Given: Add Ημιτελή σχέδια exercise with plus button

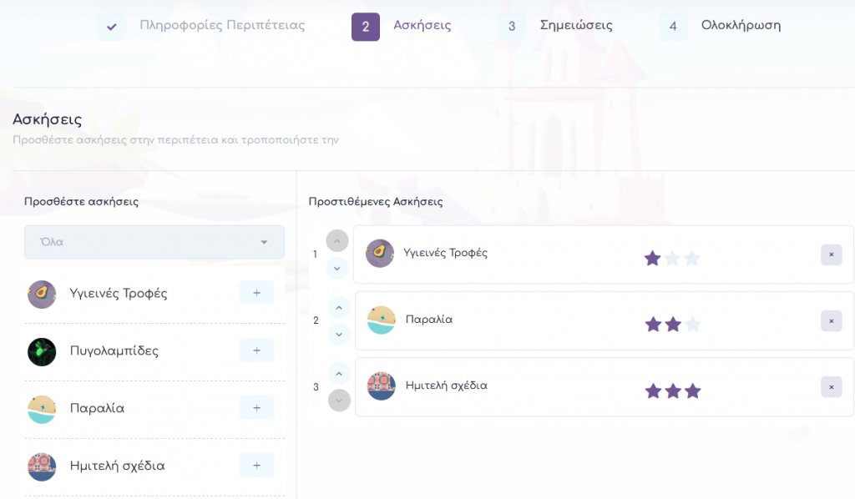Looking at the screenshot, I should click(x=256, y=465).
